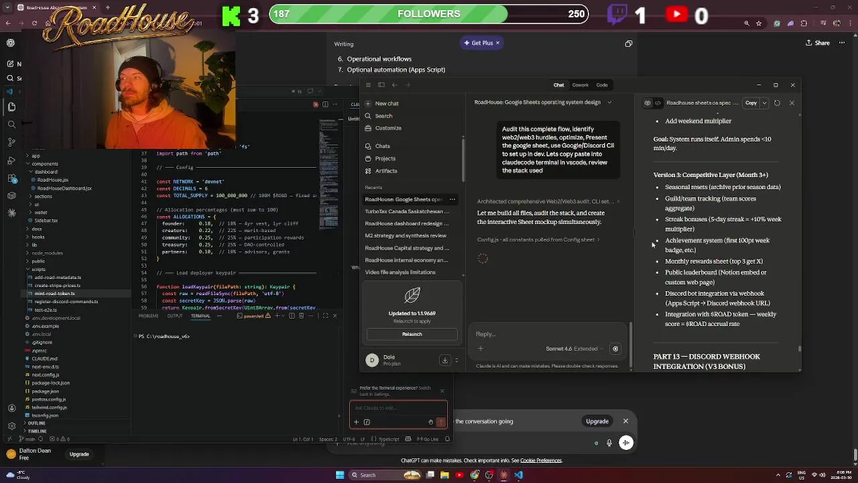Open CLAUDE.md in the explorer
Viewport: 858px width, 483px height.
point(44,358)
